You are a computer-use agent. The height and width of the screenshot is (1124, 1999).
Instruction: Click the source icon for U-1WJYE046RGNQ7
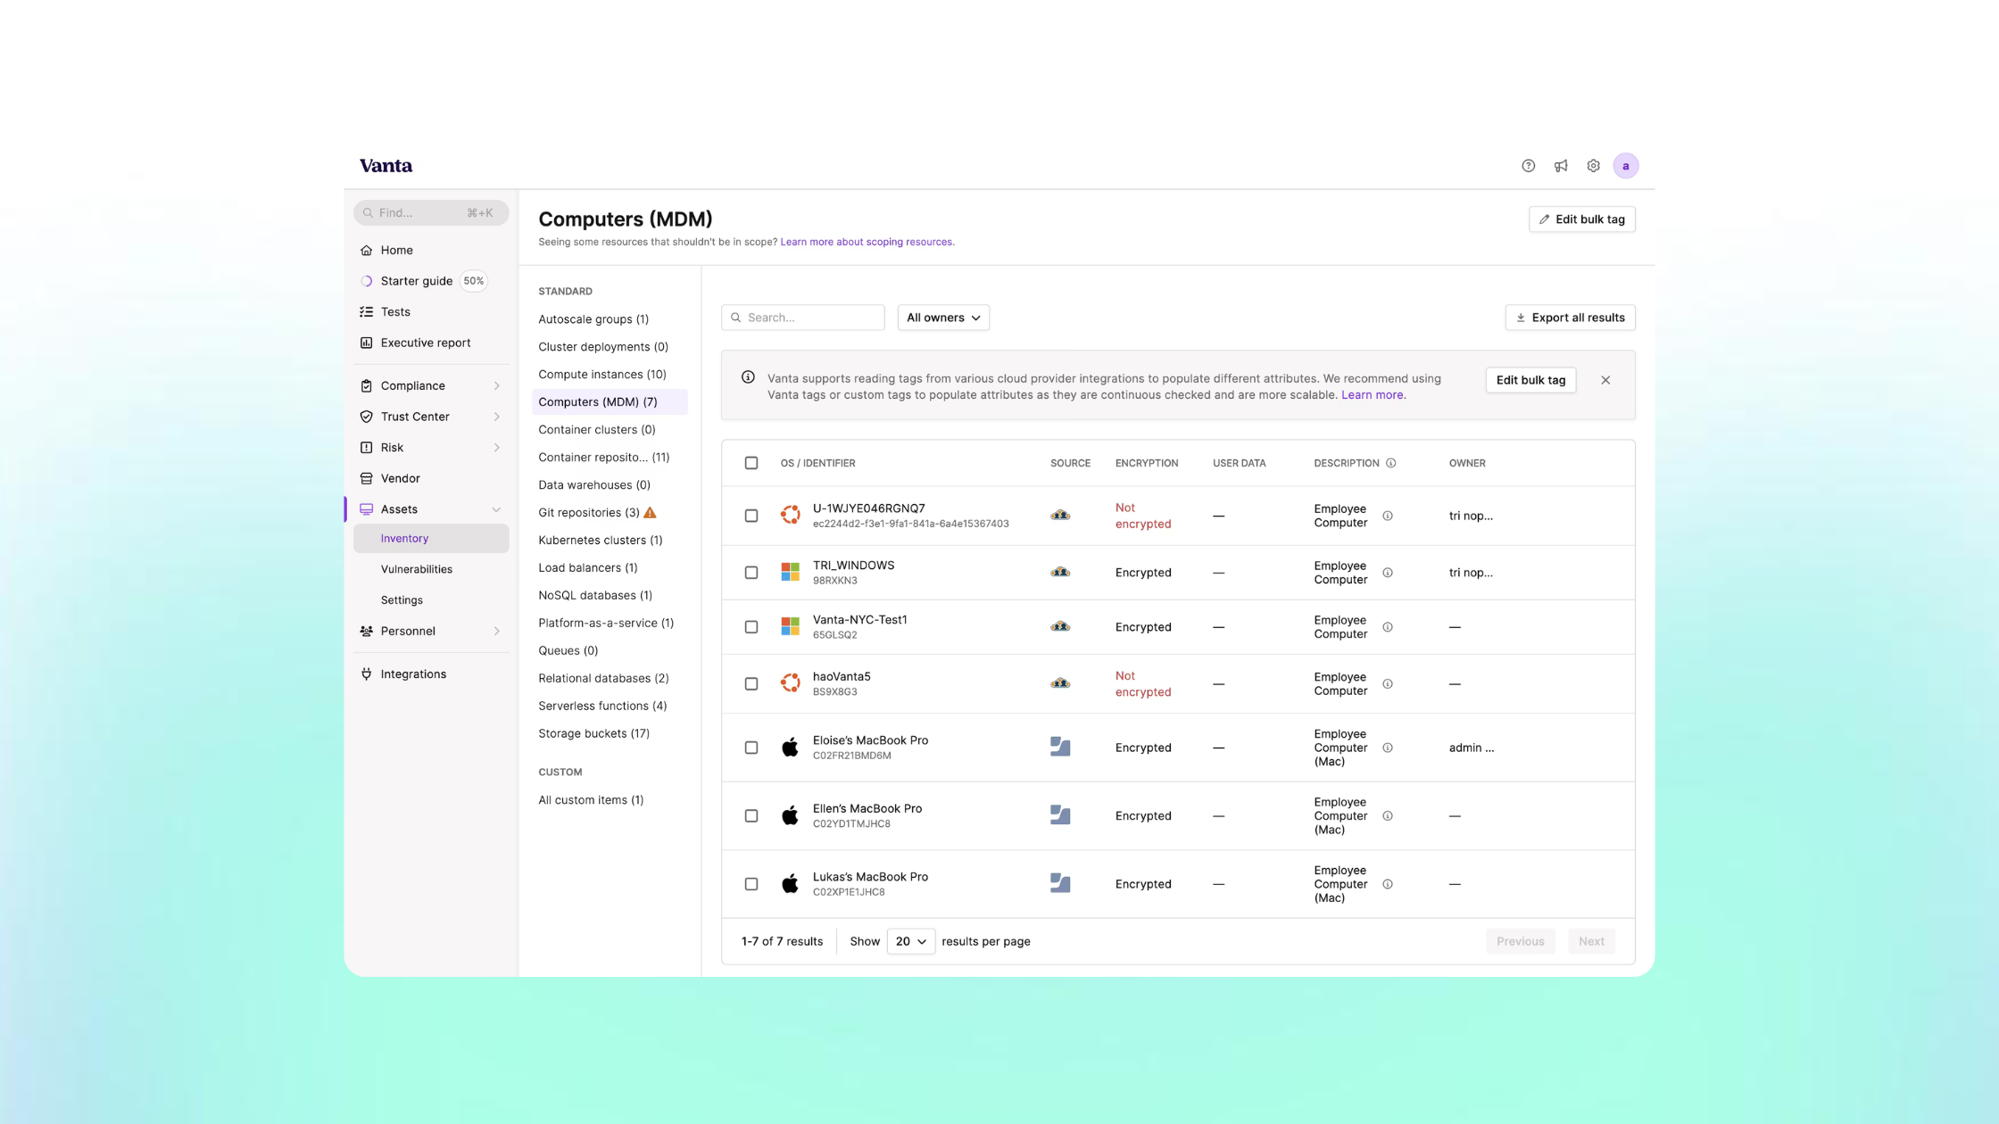click(1060, 516)
